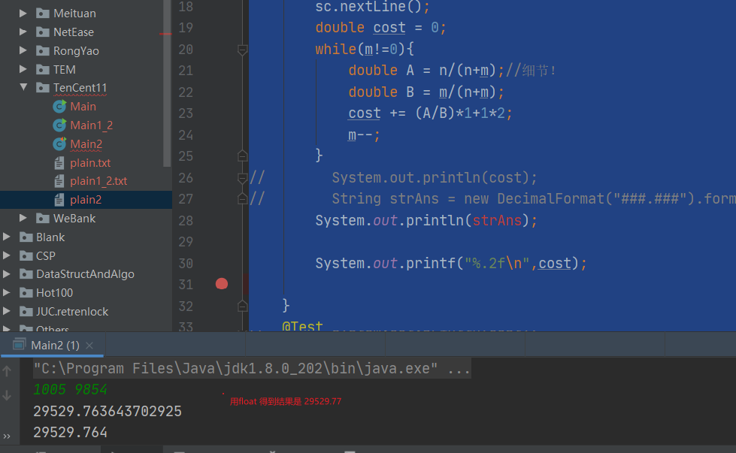Click the Main class file icon
The height and width of the screenshot is (453, 736).
59,107
